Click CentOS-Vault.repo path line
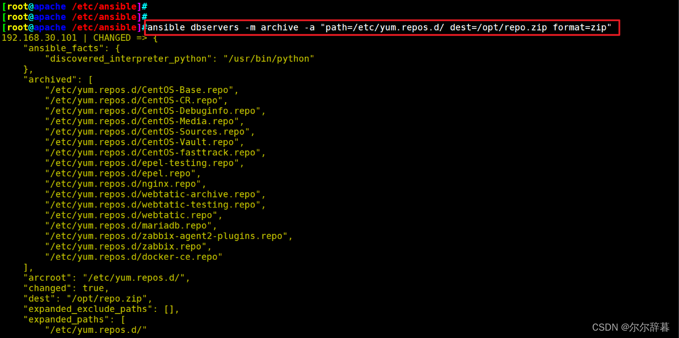Viewport: 679px width, 338px height. (x=145, y=142)
